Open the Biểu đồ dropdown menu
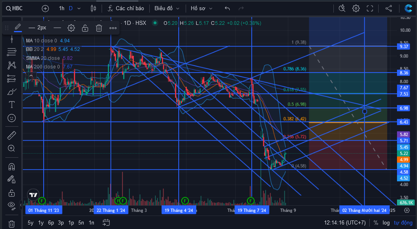417x229 pixels. click(x=167, y=9)
